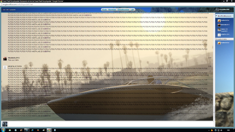Show hidden system tray icons
Screen dimensions: 235x132
click(x=209, y=130)
